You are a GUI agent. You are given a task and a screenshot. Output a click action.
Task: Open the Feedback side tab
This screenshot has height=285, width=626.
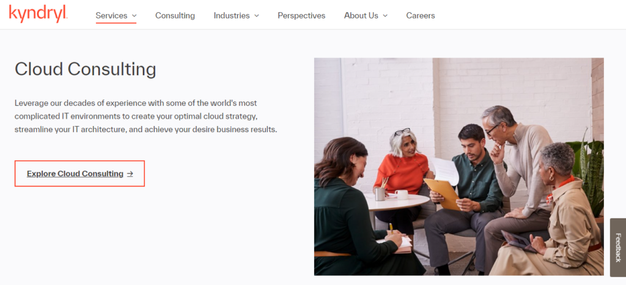(617, 247)
